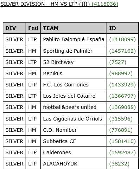Open ID link 1366797
This screenshot has width=139, height=169.
(122, 96)
